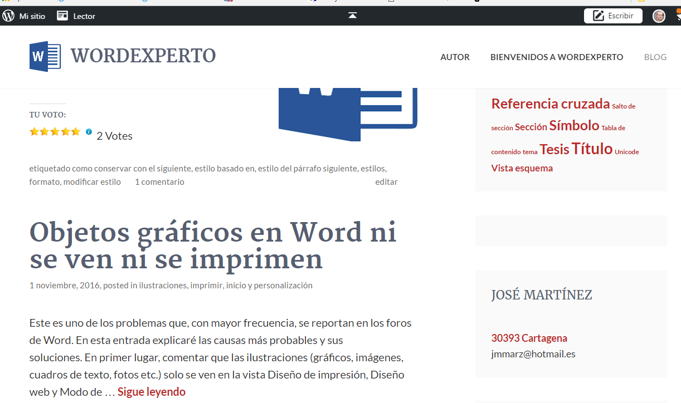This screenshot has height=403, width=681.
Task: Click the '2 Votes' count text
Action: (x=114, y=136)
